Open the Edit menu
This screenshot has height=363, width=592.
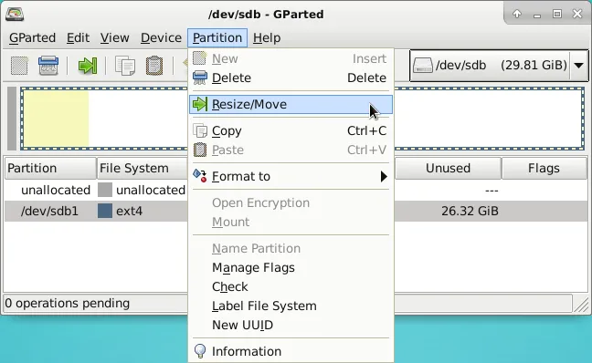[79, 37]
